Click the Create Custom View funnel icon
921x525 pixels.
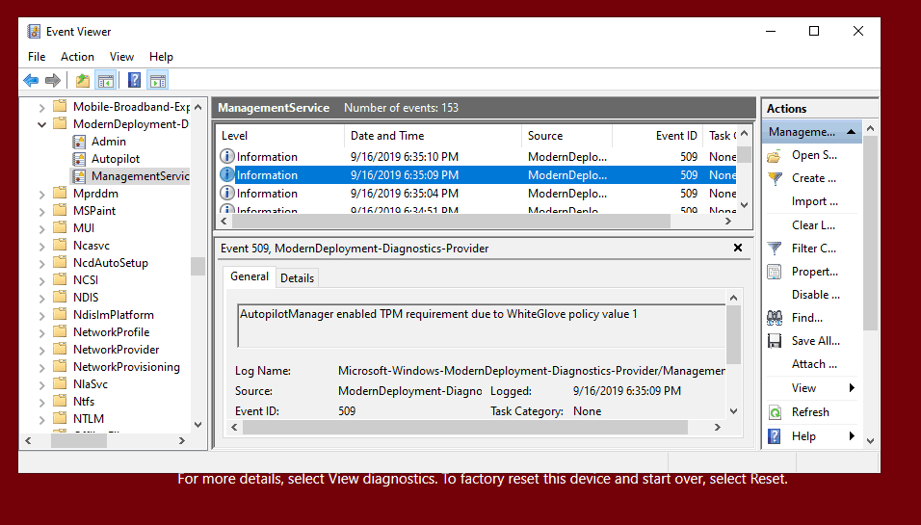775,178
